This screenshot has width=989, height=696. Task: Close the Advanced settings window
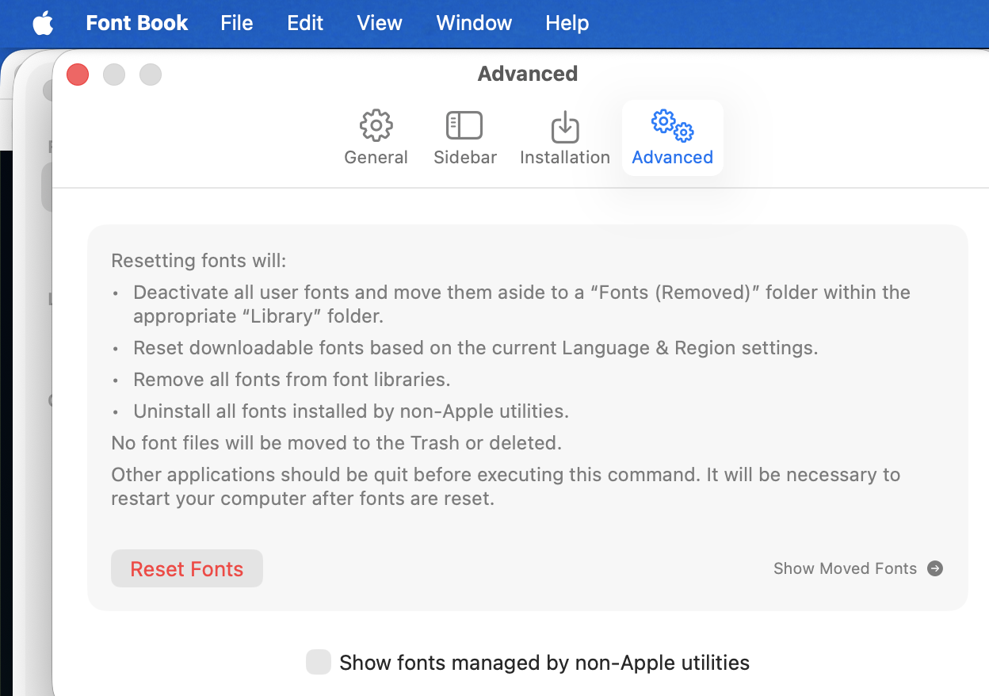click(78, 75)
